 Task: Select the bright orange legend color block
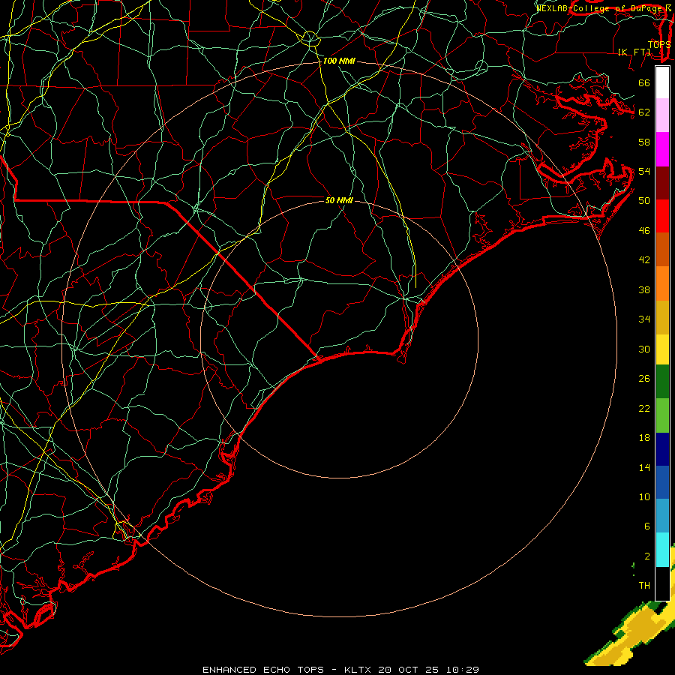[x=662, y=283]
